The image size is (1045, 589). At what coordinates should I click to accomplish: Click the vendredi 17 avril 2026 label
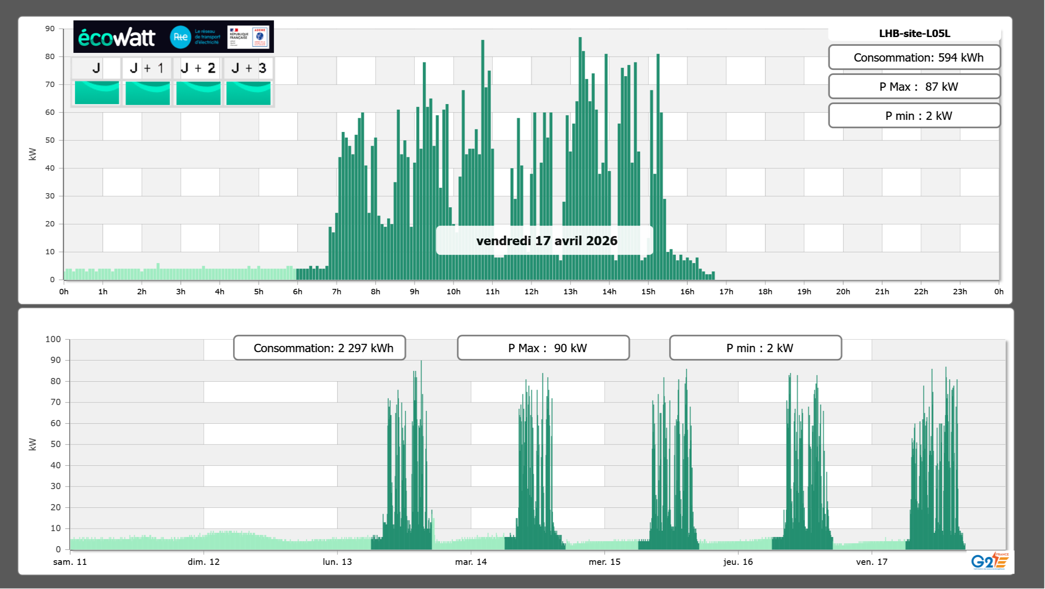(546, 241)
